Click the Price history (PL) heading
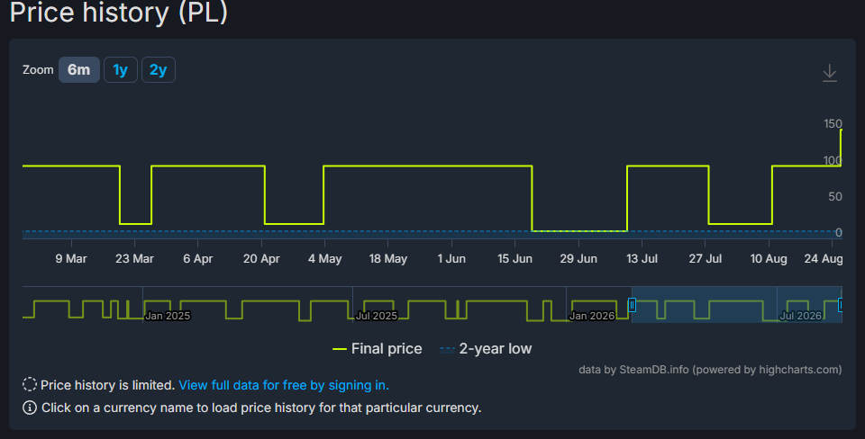 (119, 12)
